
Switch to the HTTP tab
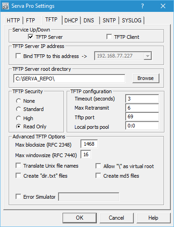(x=13, y=21)
